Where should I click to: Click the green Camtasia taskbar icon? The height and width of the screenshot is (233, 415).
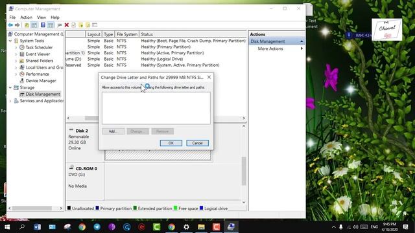point(157,227)
